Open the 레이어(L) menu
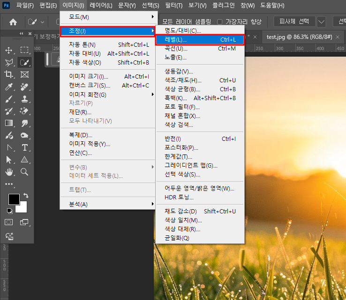The image size is (346, 300). pos(101,5)
